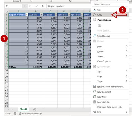
Task: Click the Copy pages icon
Action: click(x=94, y=14)
